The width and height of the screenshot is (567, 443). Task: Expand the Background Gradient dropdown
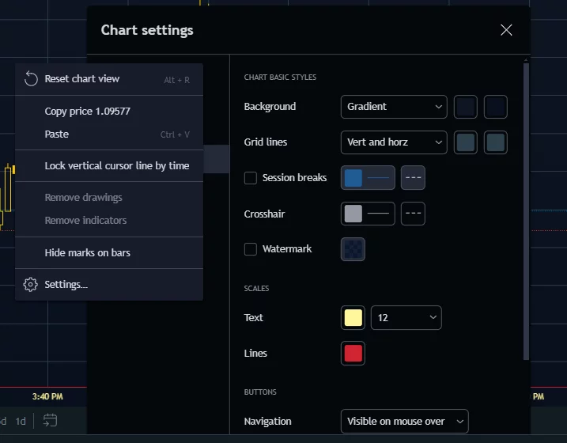(394, 107)
